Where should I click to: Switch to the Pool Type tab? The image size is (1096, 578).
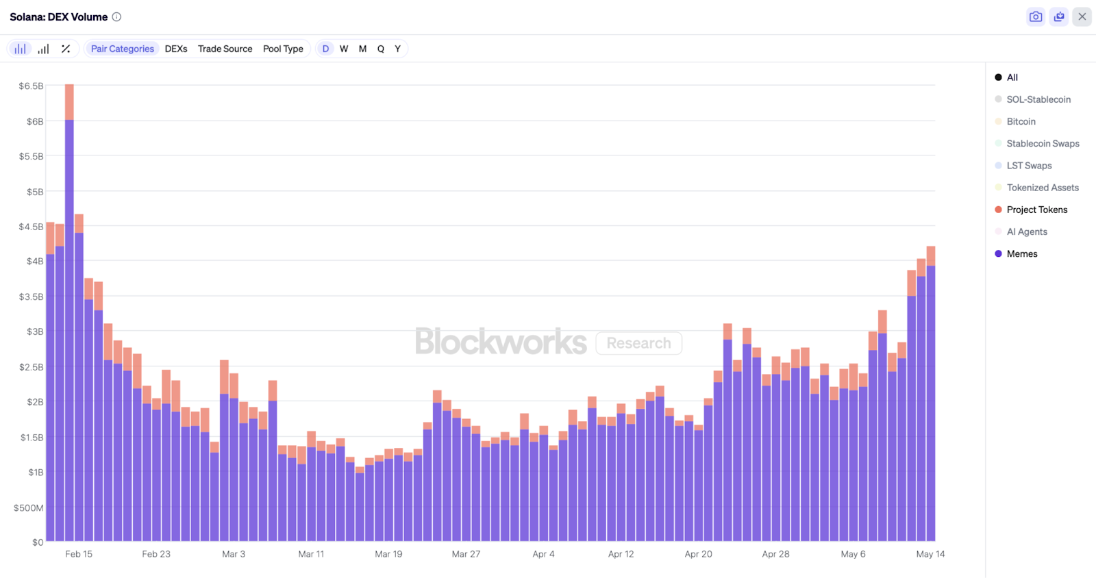pos(283,49)
